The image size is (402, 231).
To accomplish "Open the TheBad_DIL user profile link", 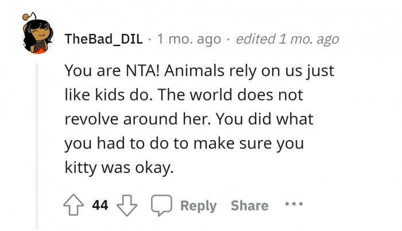I will [104, 39].
